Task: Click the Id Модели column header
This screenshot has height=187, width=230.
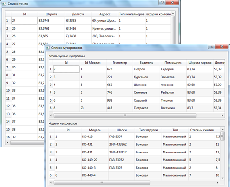Action: [x=93, y=63]
